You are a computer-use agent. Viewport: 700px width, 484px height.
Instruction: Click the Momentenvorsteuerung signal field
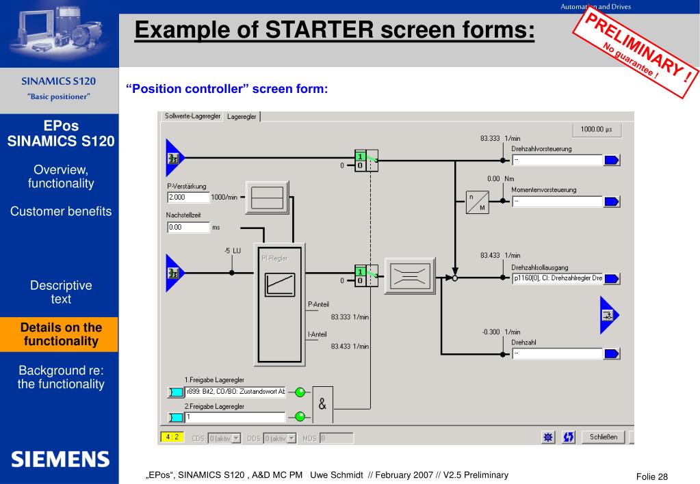tap(557, 202)
